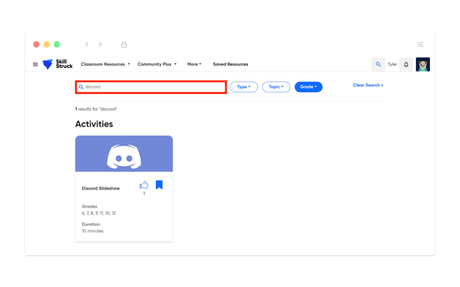This screenshot has width=460, height=287.
Task: Click the Discord logo card thumbnail
Action: point(124,154)
